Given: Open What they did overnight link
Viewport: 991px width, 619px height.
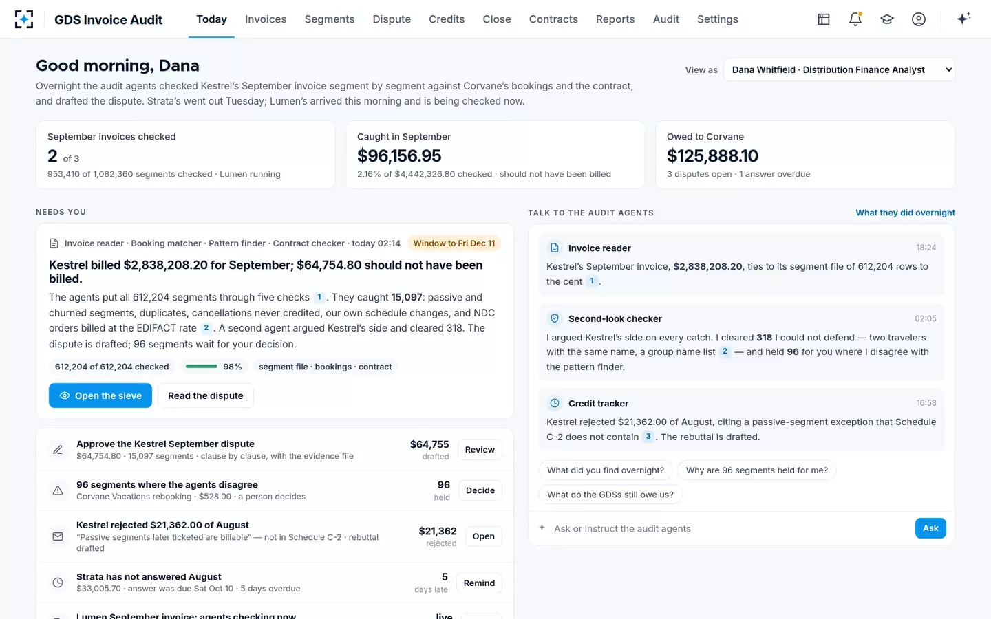Looking at the screenshot, I should pyautogui.click(x=905, y=213).
